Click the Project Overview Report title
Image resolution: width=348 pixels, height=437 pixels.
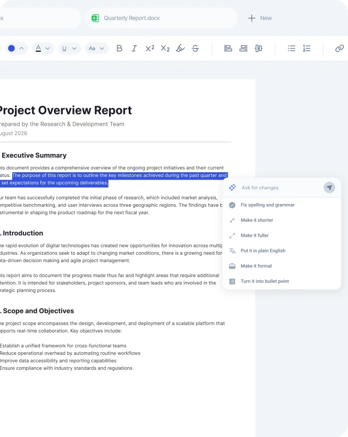click(x=65, y=110)
